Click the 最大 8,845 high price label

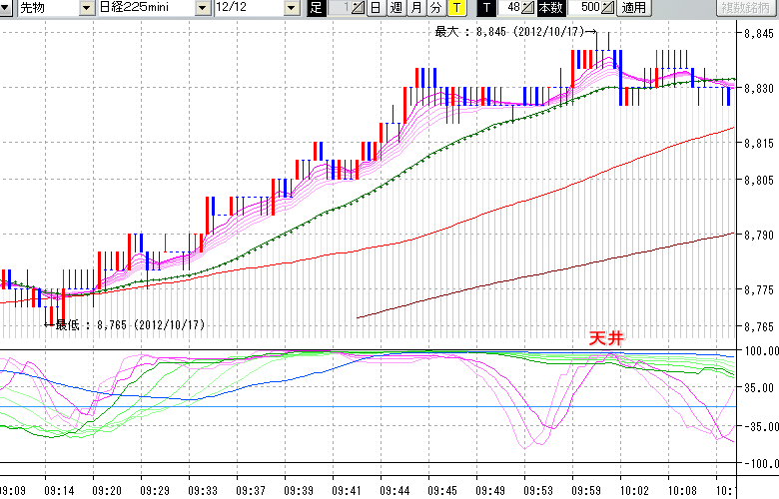509,32
